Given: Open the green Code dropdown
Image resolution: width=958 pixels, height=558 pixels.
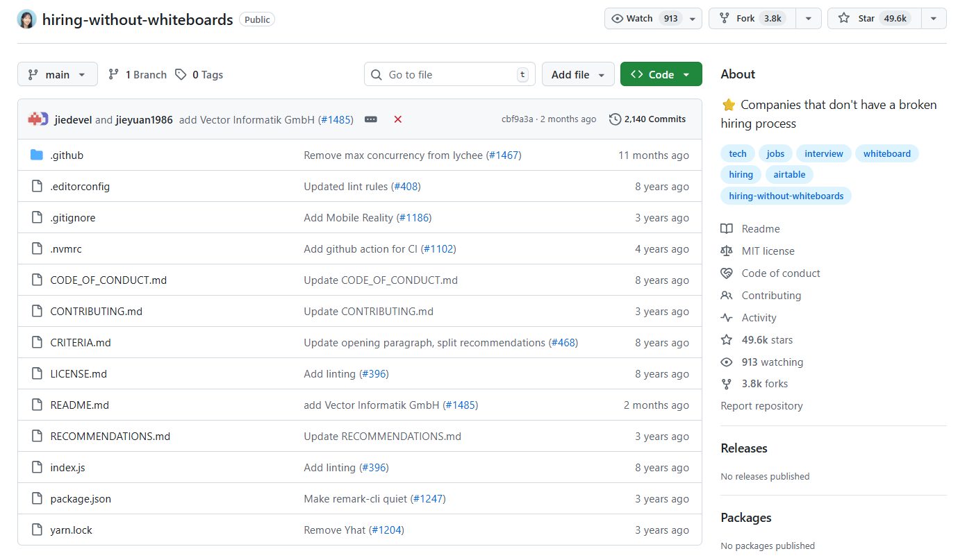Looking at the screenshot, I should 661,74.
